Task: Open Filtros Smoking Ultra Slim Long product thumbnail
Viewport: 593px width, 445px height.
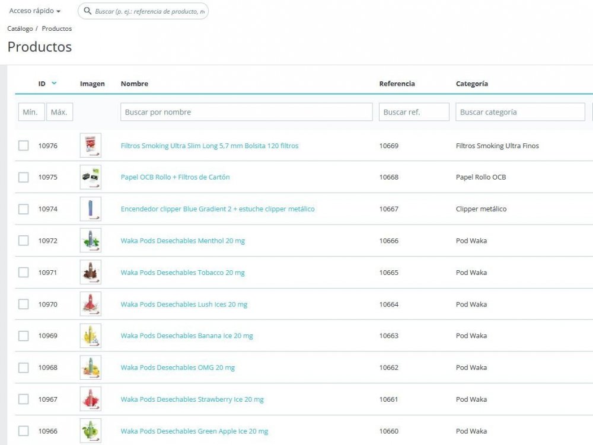Action: [x=90, y=145]
